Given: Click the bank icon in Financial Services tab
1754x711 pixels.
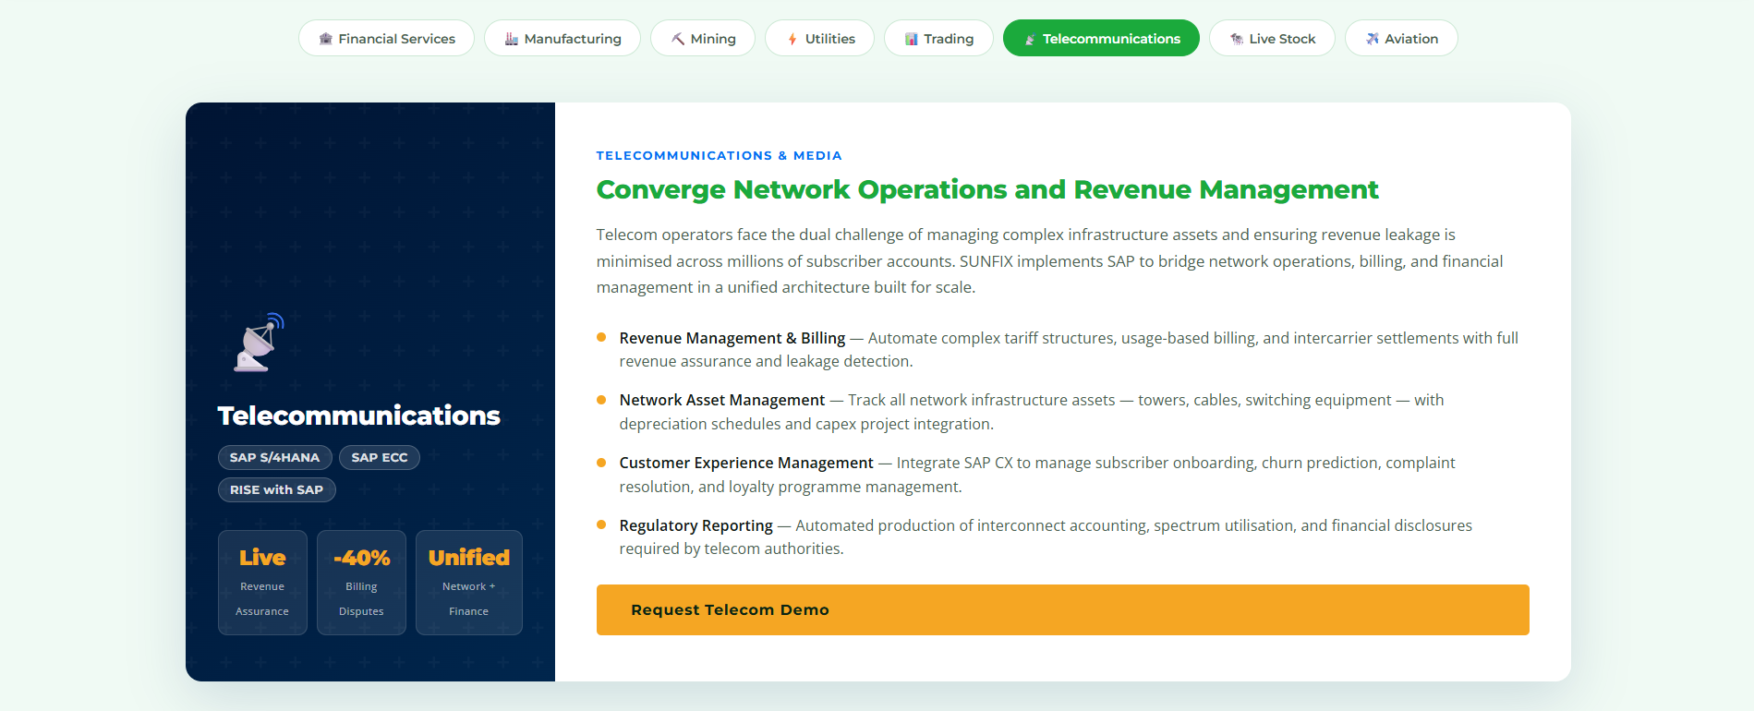Looking at the screenshot, I should [x=325, y=39].
